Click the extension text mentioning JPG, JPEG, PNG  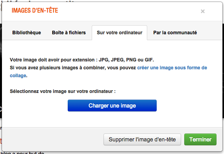click(x=82, y=59)
